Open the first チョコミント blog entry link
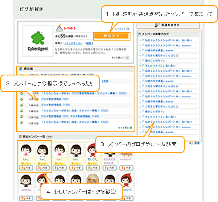Screen dimensions: 218x202 pyautogui.click(x=159, y=66)
